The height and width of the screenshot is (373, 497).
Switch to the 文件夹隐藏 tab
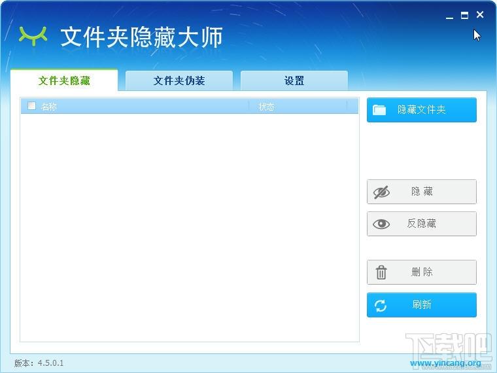tap(64, 80)
